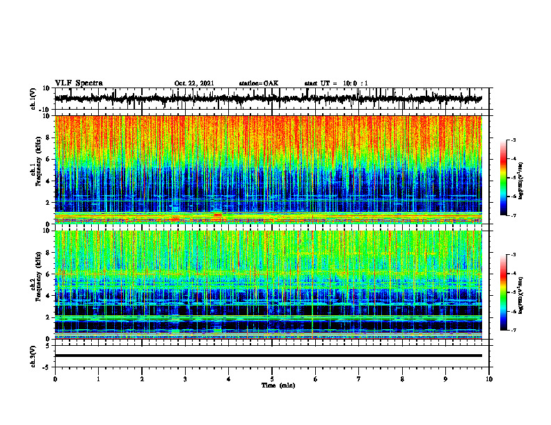Click the "-7" value on ch.2 color bar

pos(513,331)
